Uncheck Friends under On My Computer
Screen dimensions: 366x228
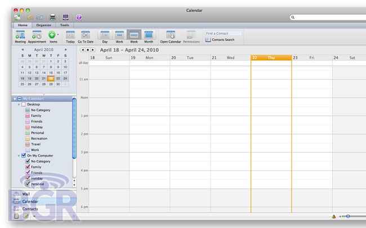(x=28, y=172)
